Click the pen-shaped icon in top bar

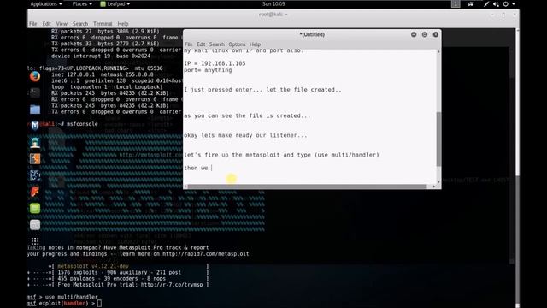tap(486, 4)
